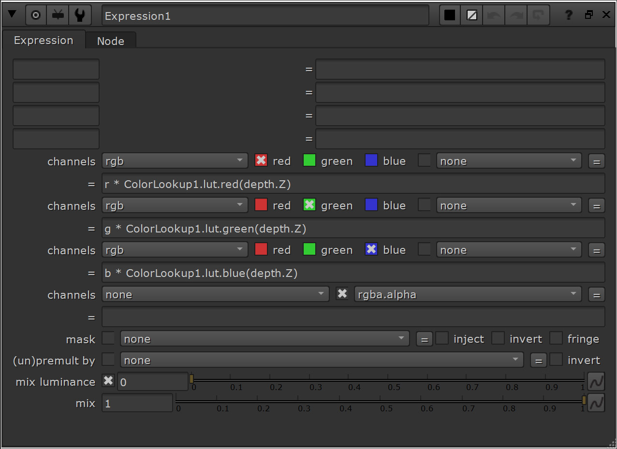Disable the red channel on the first row

[261, 160]
